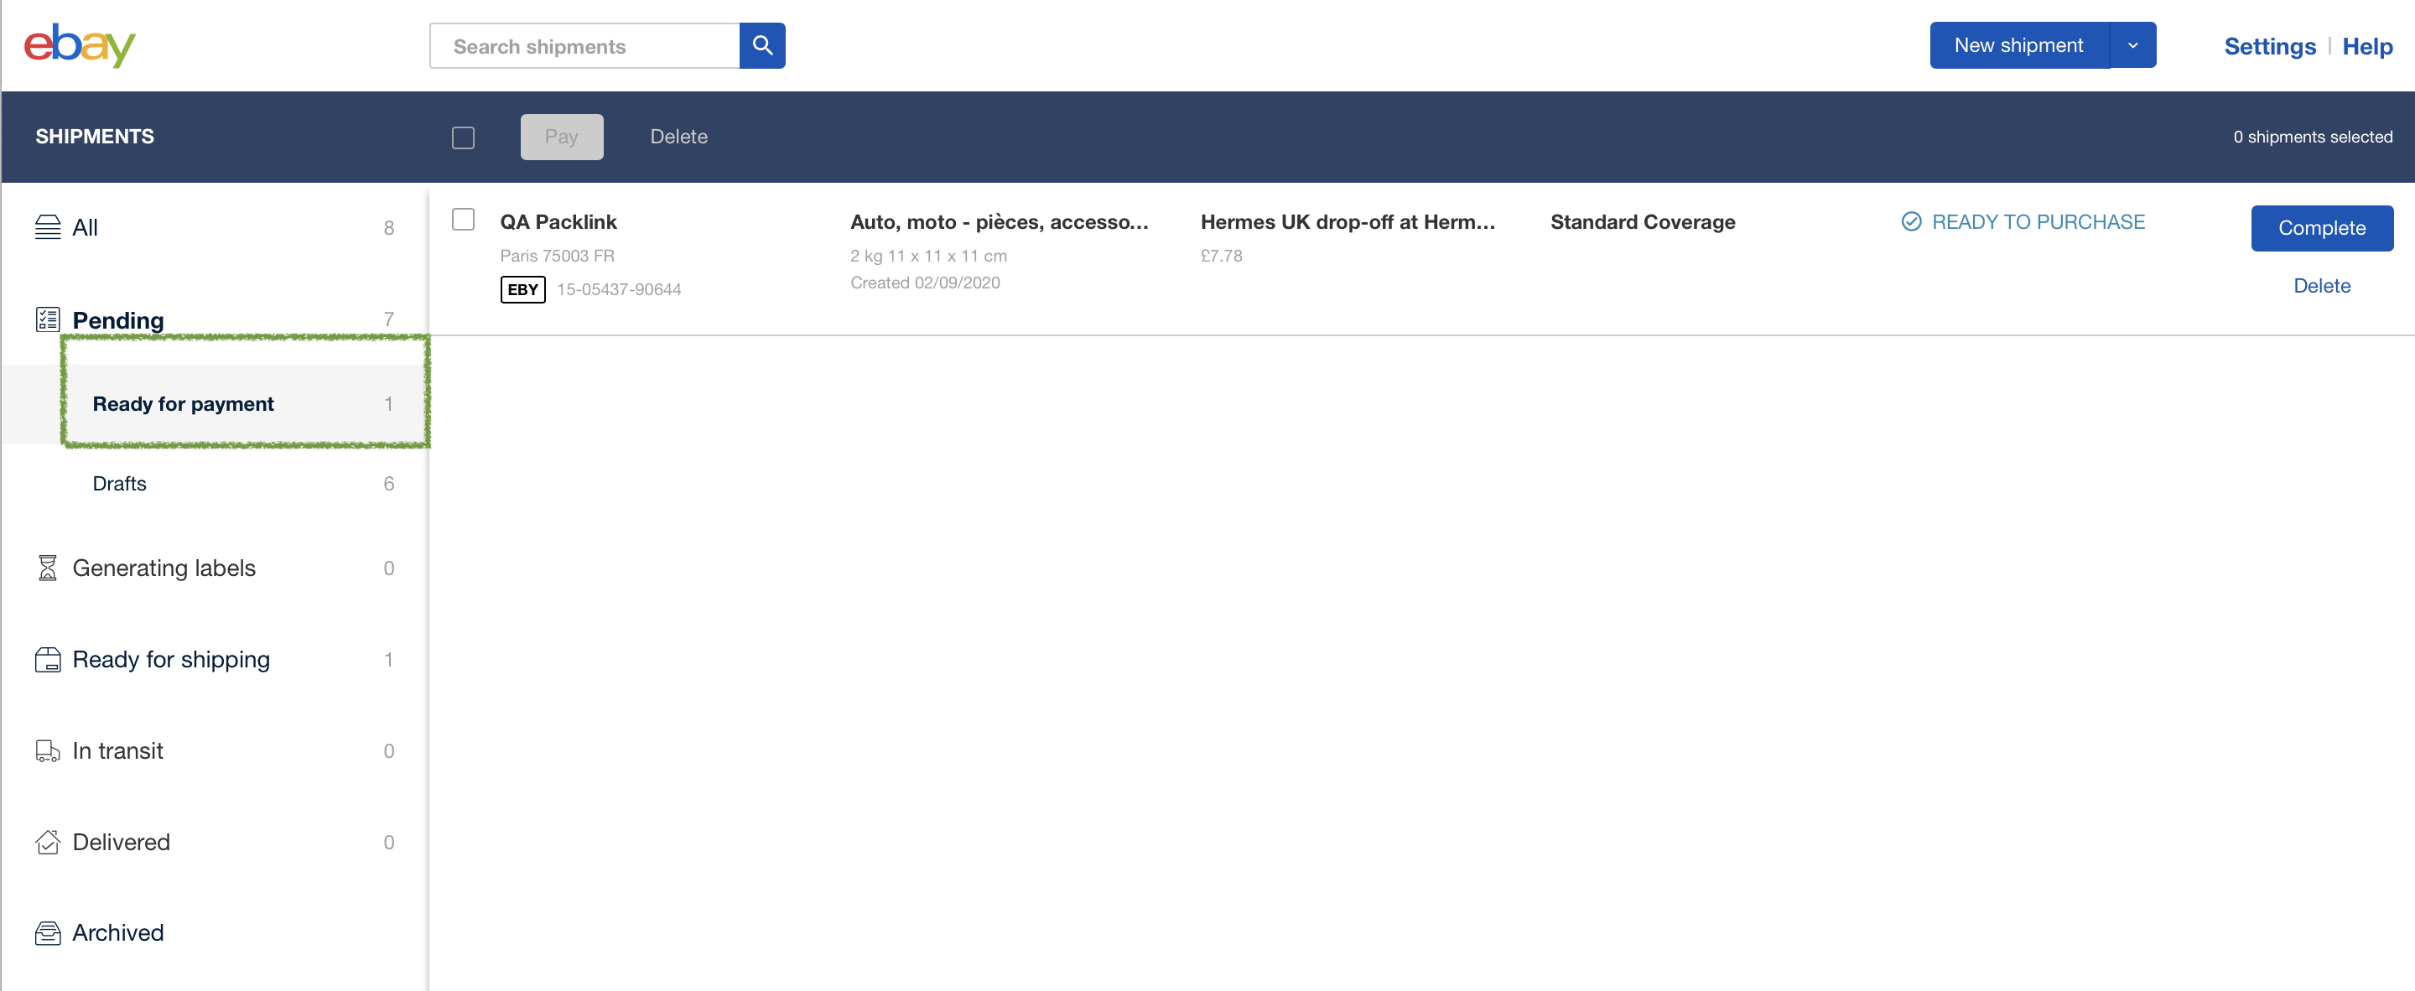Check the QA Packlink shipment checkbox
Screen dimensions: 2415x991
[463, 220]
